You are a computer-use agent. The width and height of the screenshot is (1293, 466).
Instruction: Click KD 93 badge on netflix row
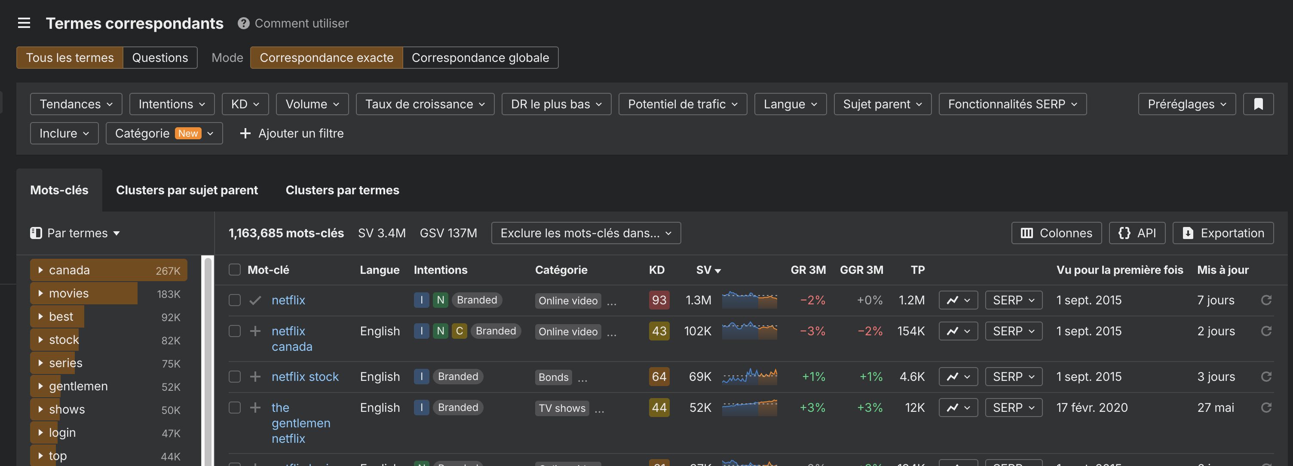[659, 300]
